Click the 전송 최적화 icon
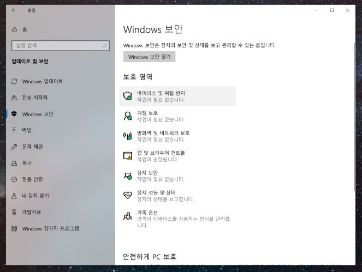The width and height of the screenshot is (362, 272). pyautogui.click(x=14, y=98)
